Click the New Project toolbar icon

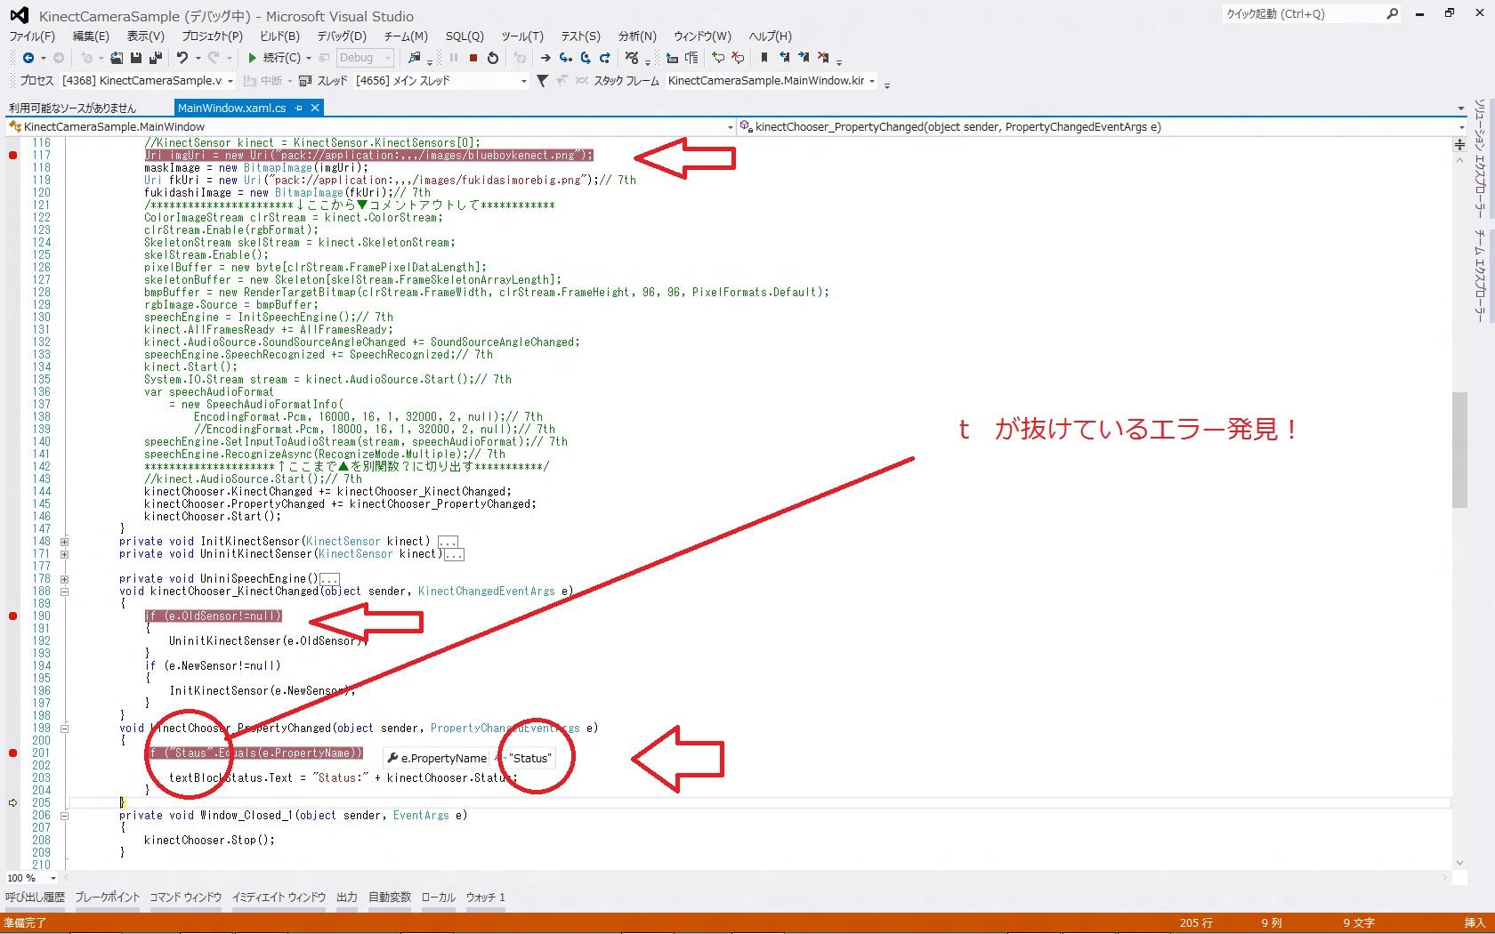tap(87, 58)
